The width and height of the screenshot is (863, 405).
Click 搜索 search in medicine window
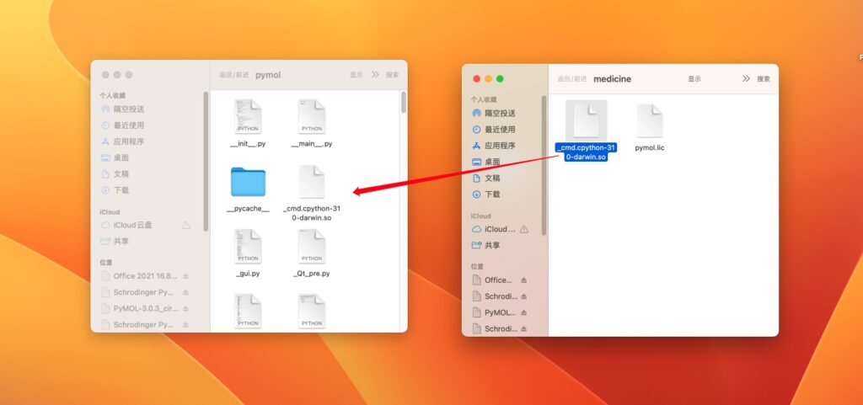tap(764, 79)
